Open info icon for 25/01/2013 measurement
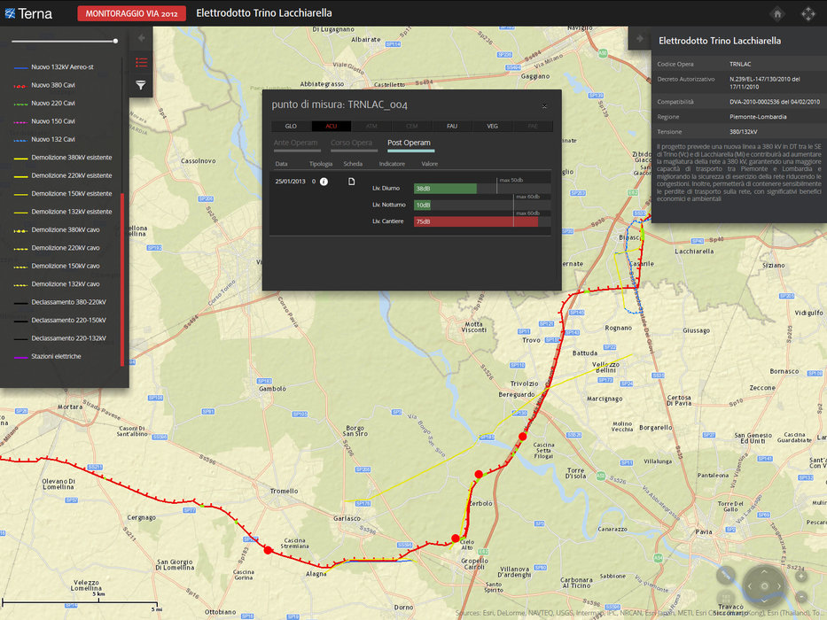This screenshot has height=620, width=827. 324,182
